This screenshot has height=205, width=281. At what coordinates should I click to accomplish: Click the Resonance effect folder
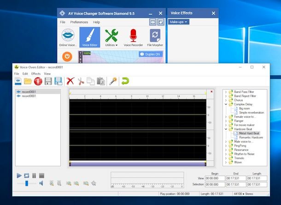[x=241, y=150]
